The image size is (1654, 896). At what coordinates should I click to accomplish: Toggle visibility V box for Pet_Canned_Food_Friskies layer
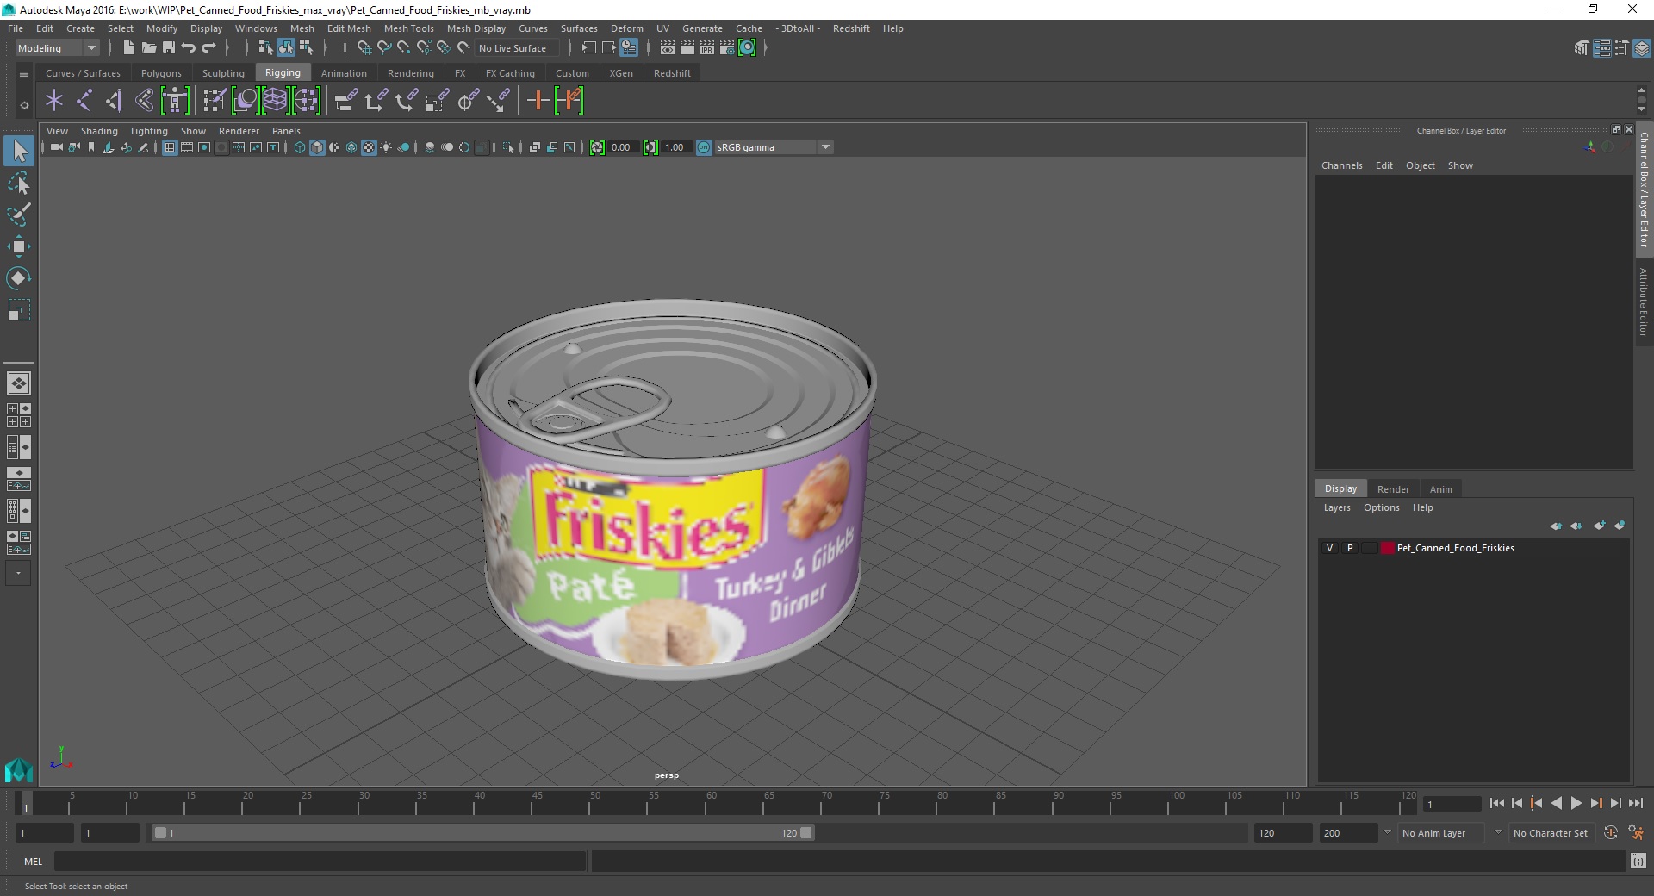[1329, 548]
